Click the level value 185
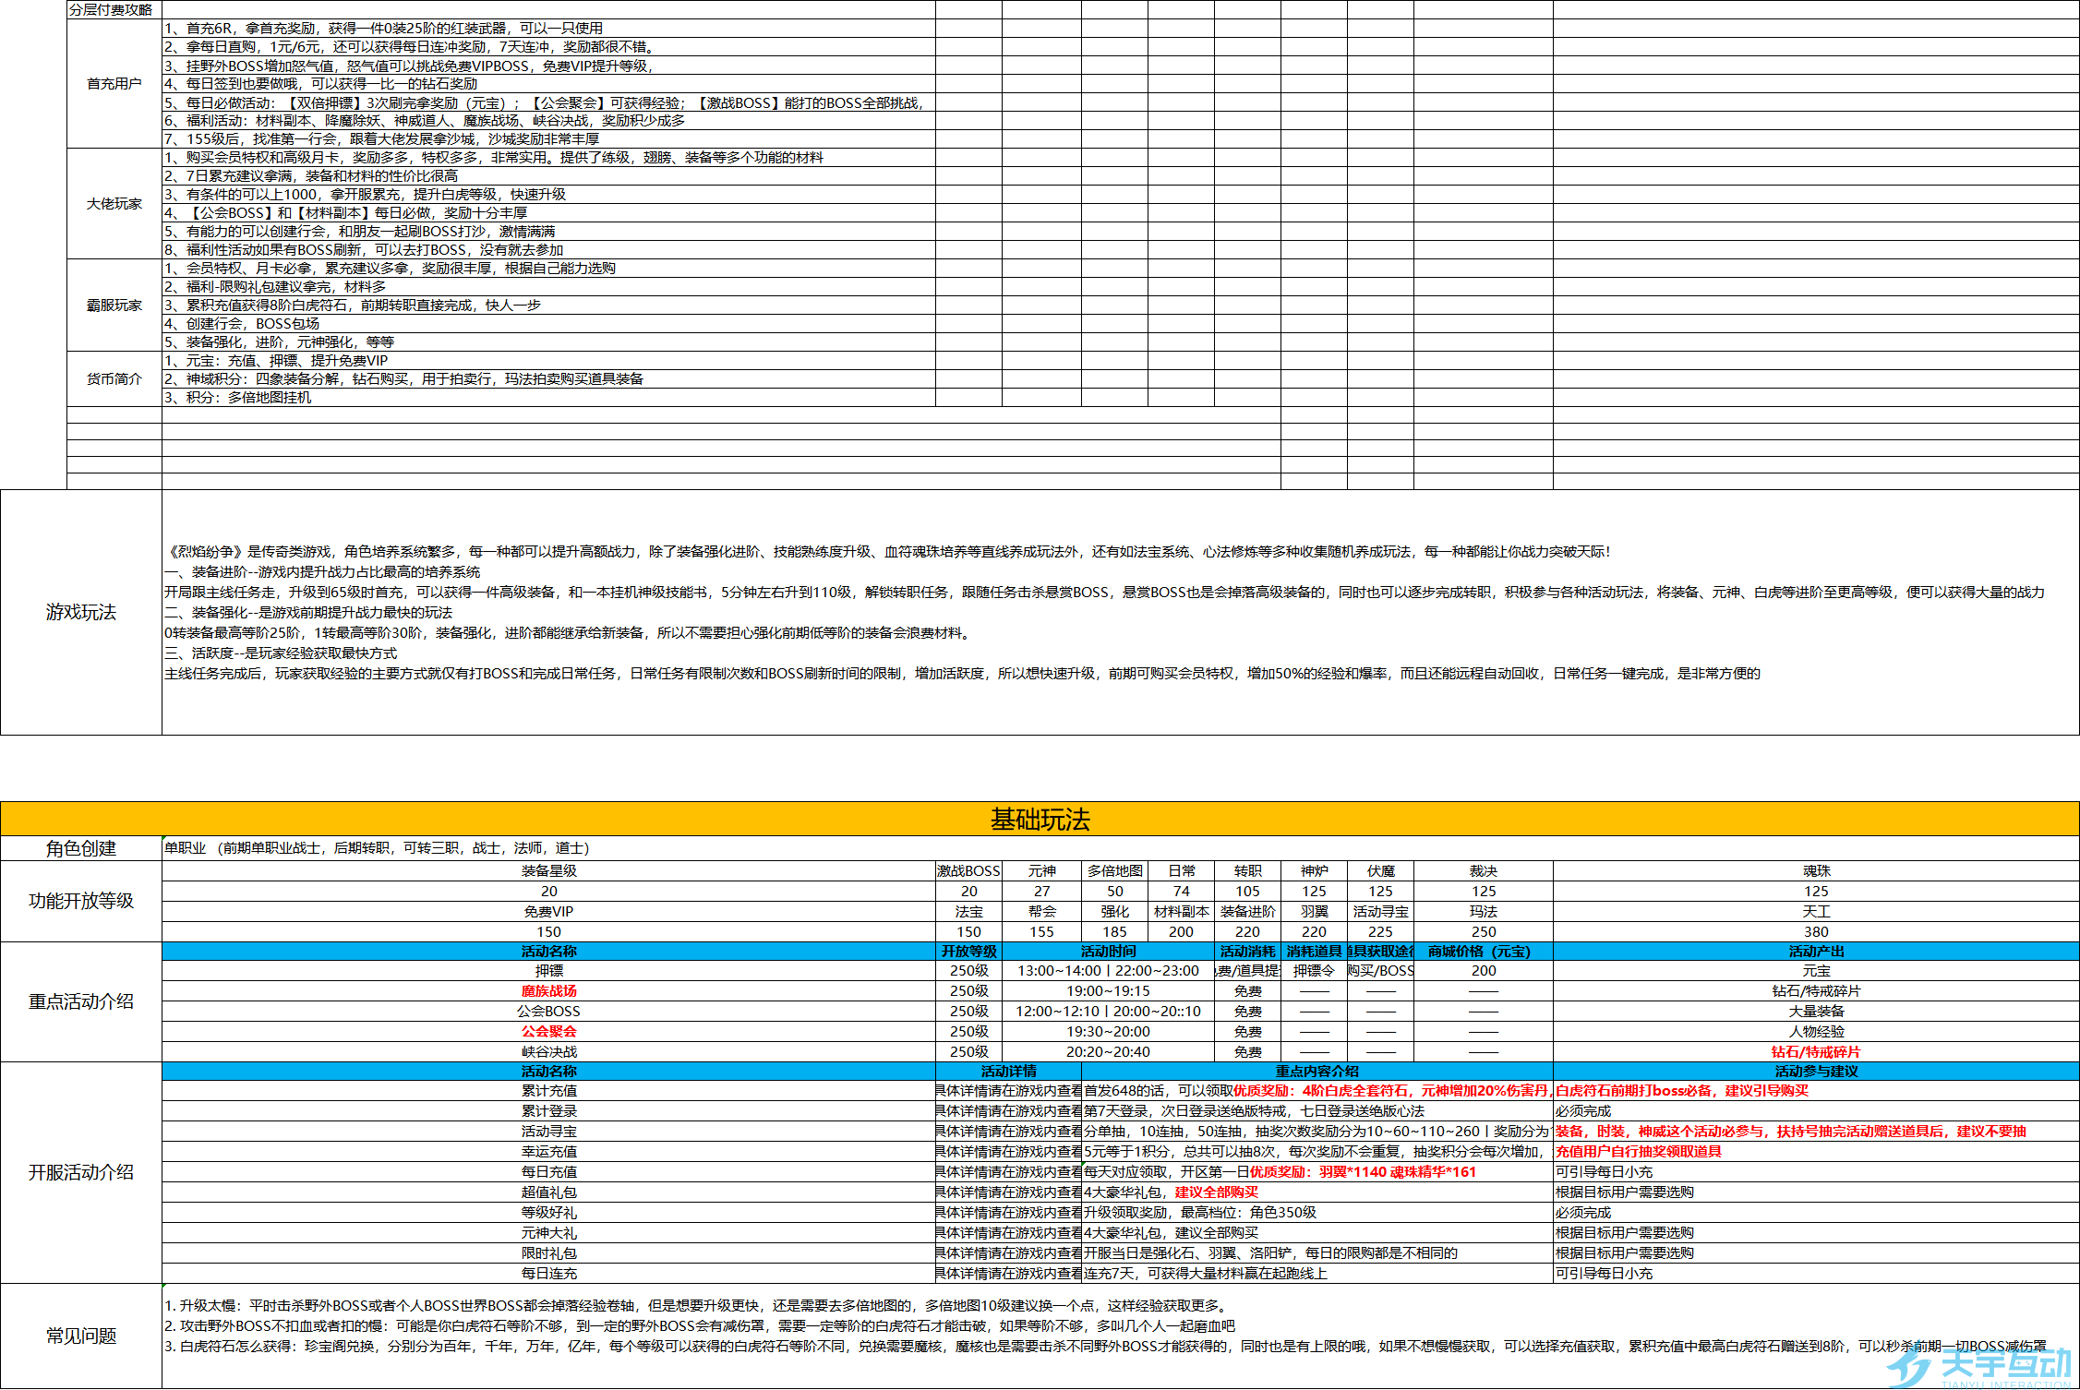This screenshot has width=2080, height=1390. coord(1115,932)
